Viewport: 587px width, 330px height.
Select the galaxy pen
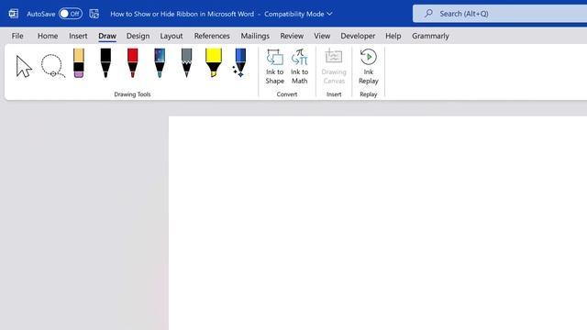tap(160, 63)
